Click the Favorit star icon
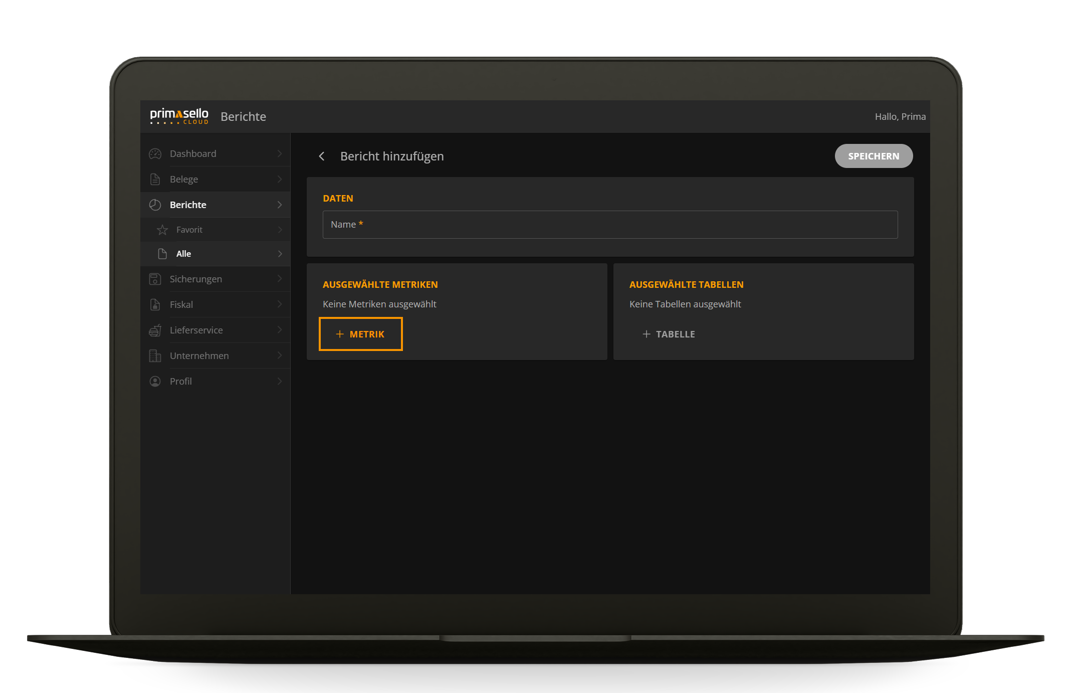The height and width of the screenshot is (693, 1074). point(162,230)
